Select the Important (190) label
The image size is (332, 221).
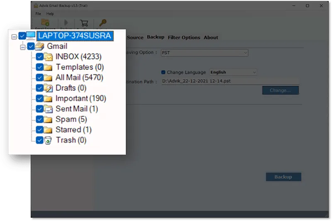point(81,99)
